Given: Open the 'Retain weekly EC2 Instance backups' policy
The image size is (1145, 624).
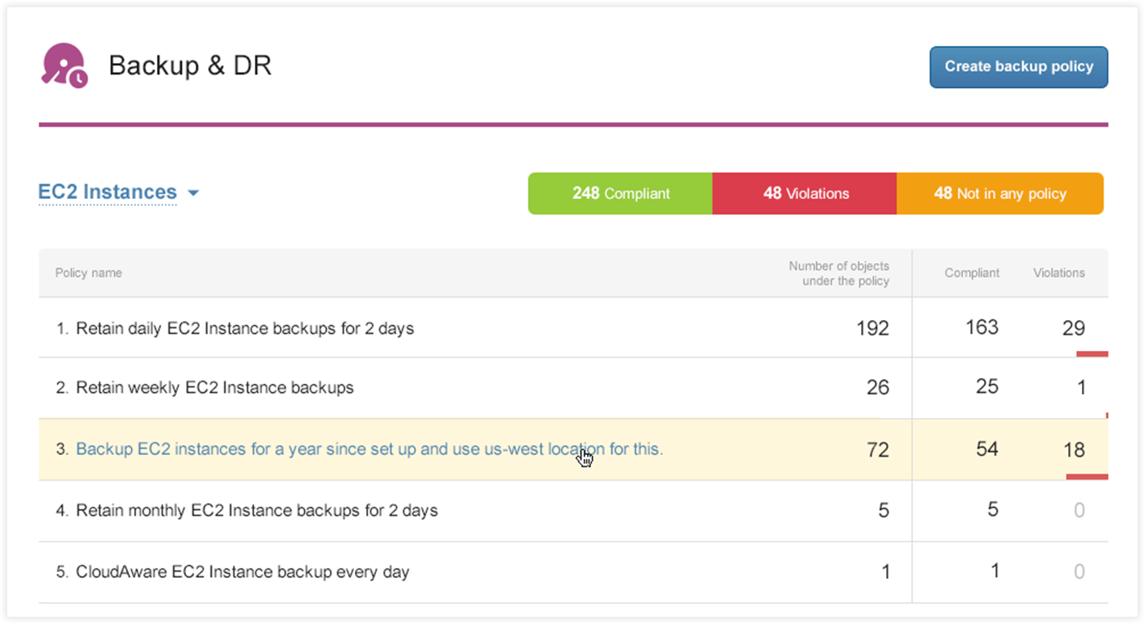Looking at the screenshot, I should (214, 388).
